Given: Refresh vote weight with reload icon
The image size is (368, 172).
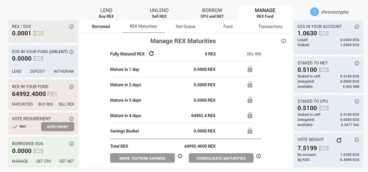Looking at the screenshot, I should click(x=339, y=140).
